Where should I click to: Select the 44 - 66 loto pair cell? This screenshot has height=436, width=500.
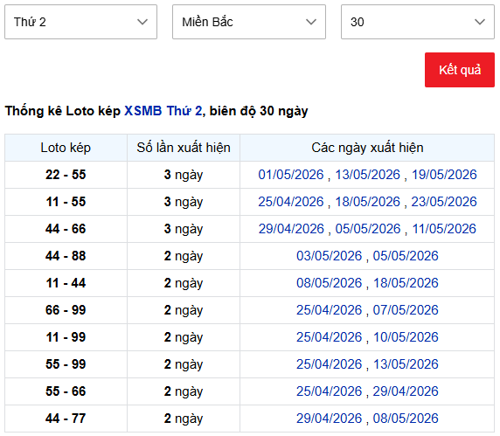(x=66, y=229)
